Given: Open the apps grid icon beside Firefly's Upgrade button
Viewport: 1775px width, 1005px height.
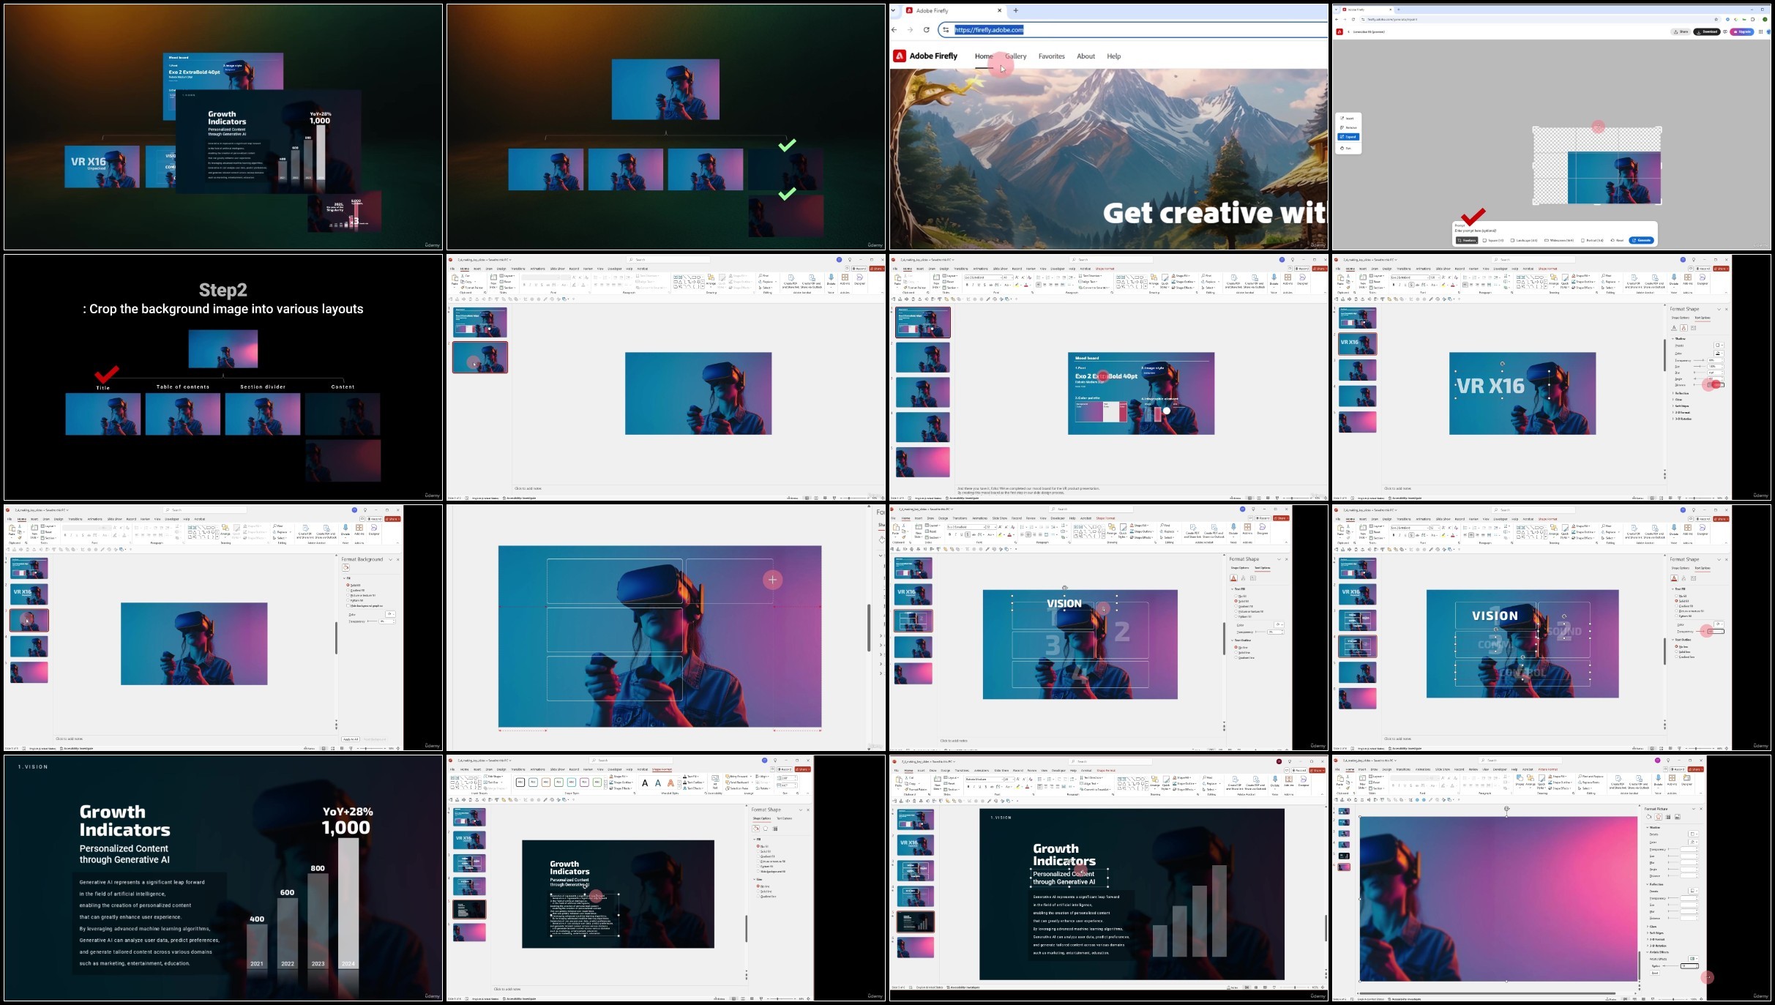Looking at the screenshot, I should click(x=1759, y=31).
